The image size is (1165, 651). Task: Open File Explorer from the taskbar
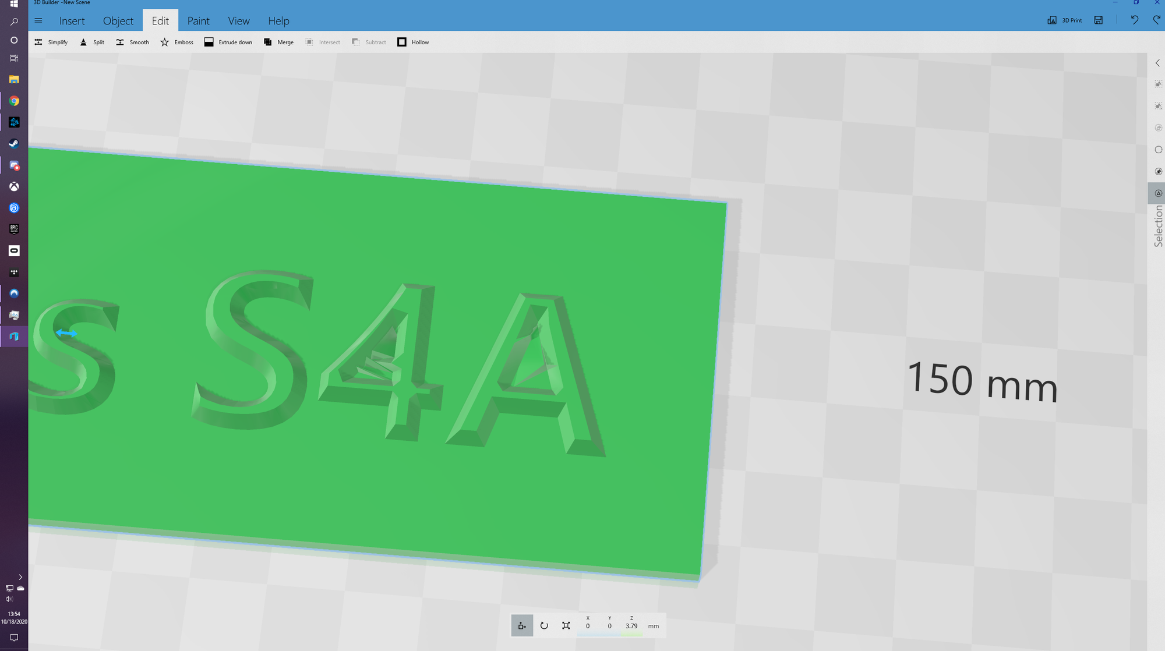pos(14,79)
